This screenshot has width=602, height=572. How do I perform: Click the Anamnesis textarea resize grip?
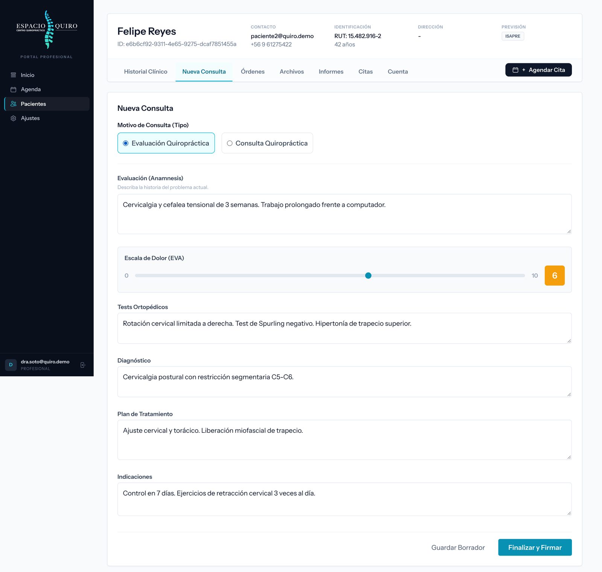click(569, 231)
